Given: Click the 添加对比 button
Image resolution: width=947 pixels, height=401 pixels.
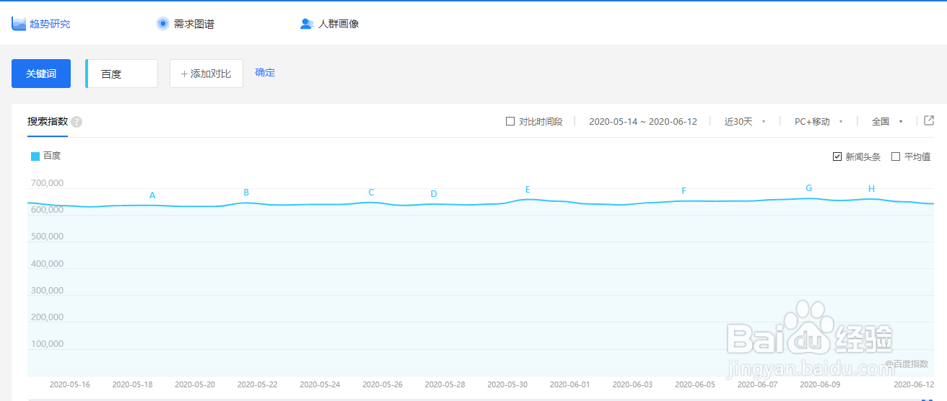Looking at the screenshot, I should 206,74.
